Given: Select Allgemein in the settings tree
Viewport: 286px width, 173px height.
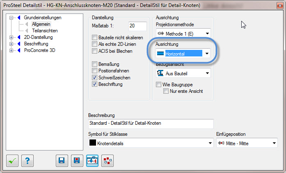Looking at the screenshot, I should click(x=41, y=24).
